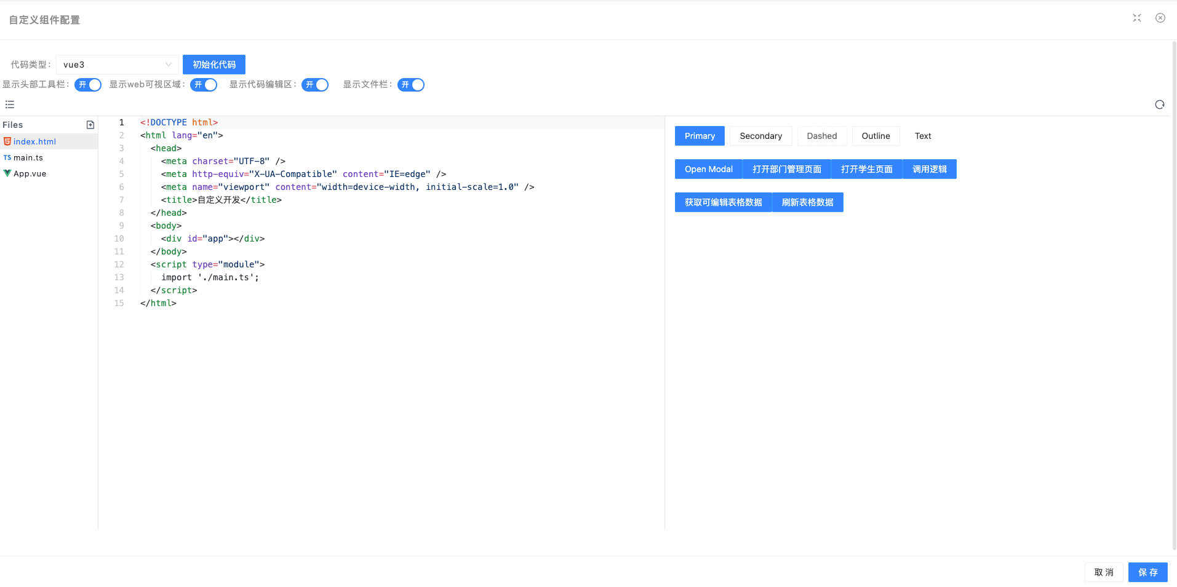1177x587 pixels.
Task: Click the Dashed button in preview
Action: point(822,136)
